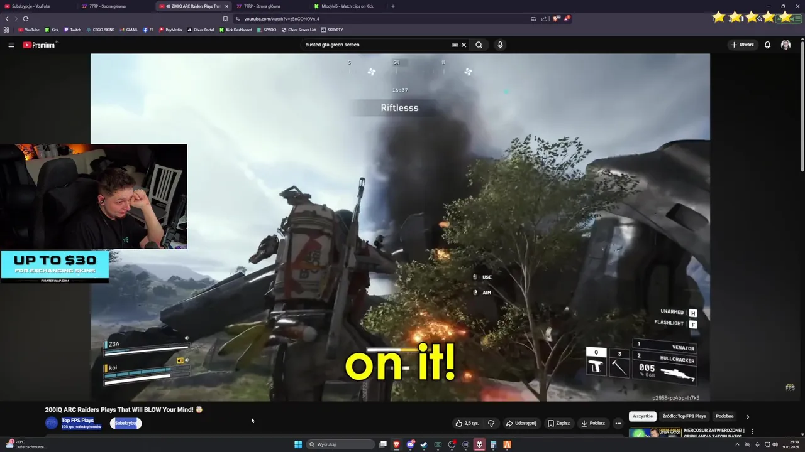Click the browser address bar URL
Image resolution: width=805 pixels, height=452 pixels.
point(281,19)
